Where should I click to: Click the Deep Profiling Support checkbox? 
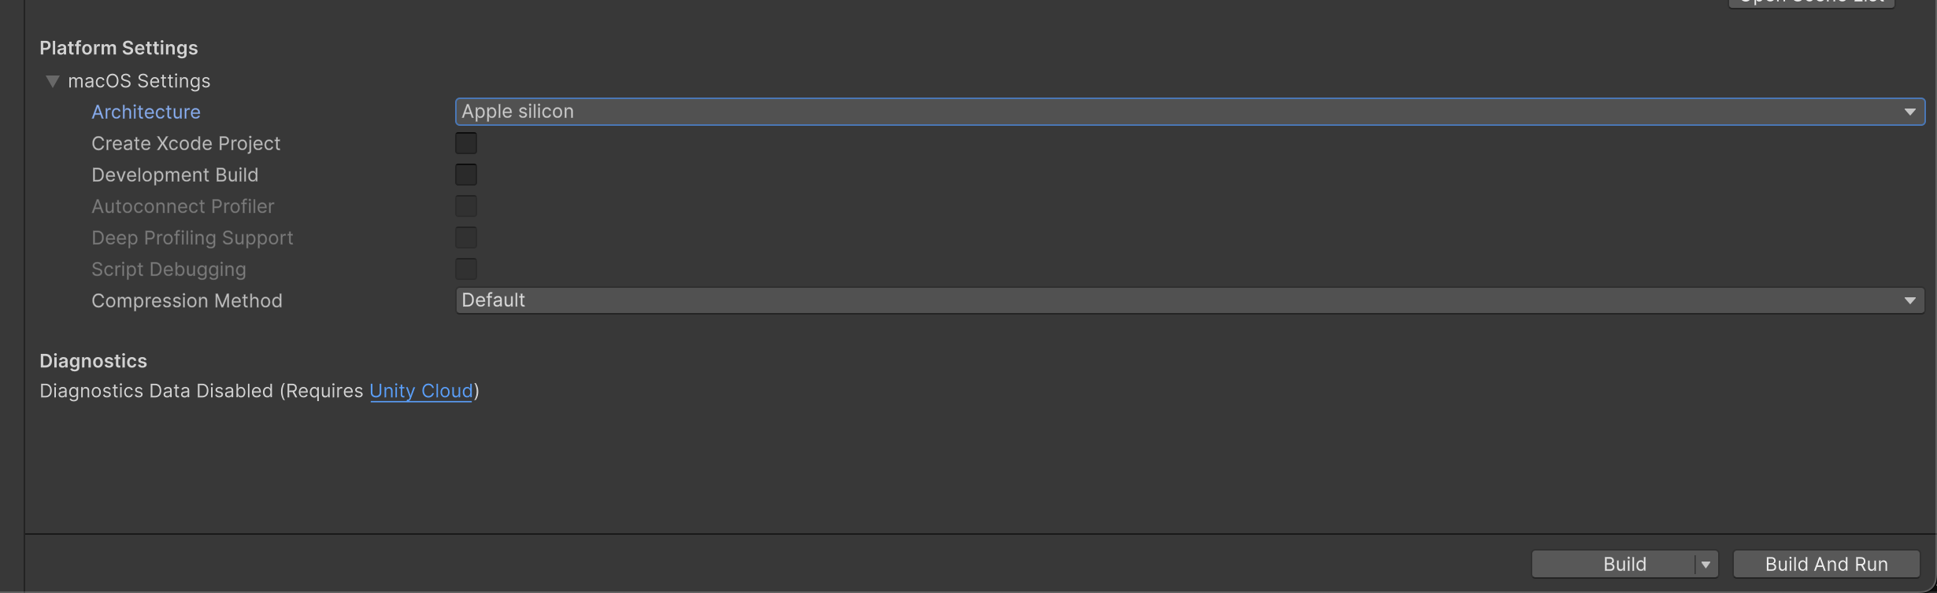point(466,238)
